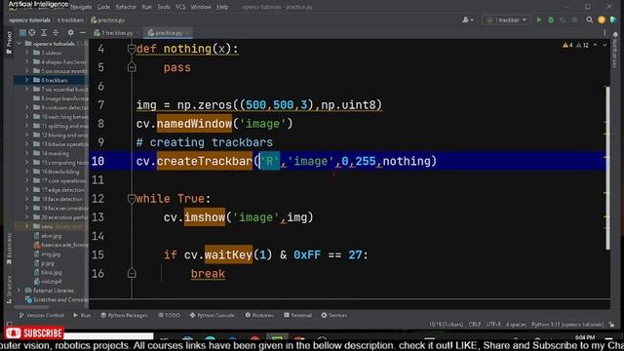Click the red SUBSCRIBE overlay button
This screenshot has width=624, height=351.
(34, 332)
